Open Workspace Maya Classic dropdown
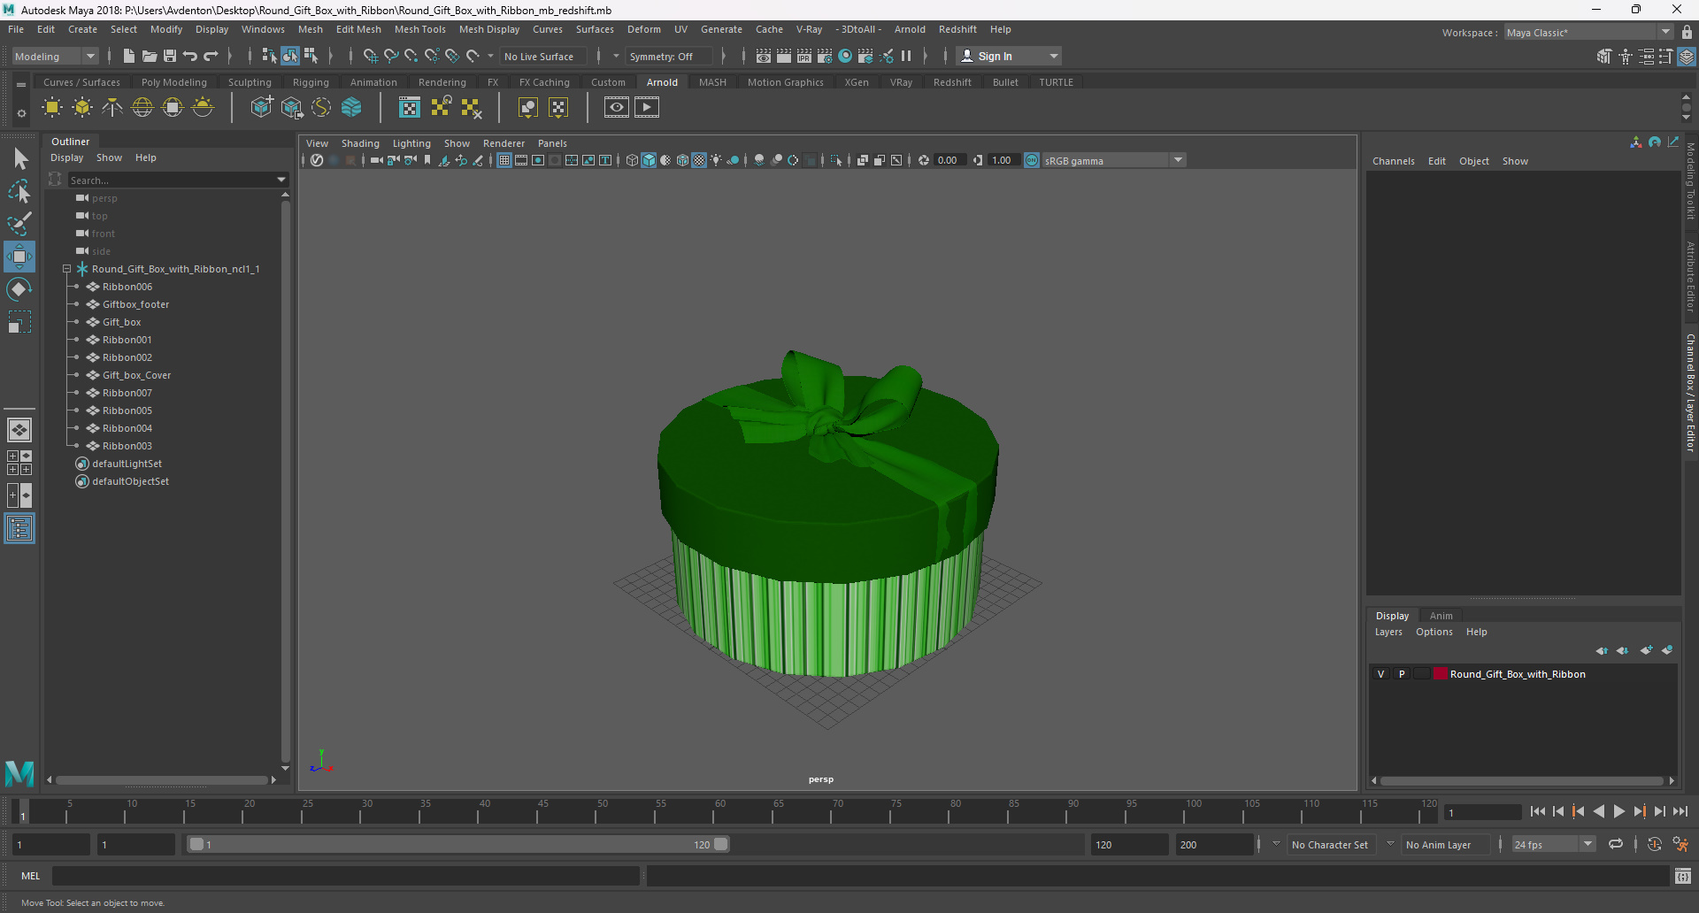Image resolution: width=1699 pixels, height=913 pixels. pyautogui.click(x=1588, y=32)
